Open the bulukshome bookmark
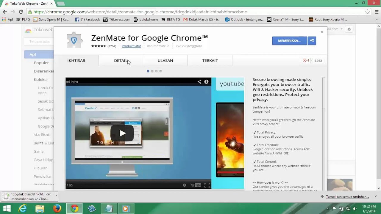Image resolution: width=381 pixels, height=214 pixels. pyautogui.click(x=146, y=19)
